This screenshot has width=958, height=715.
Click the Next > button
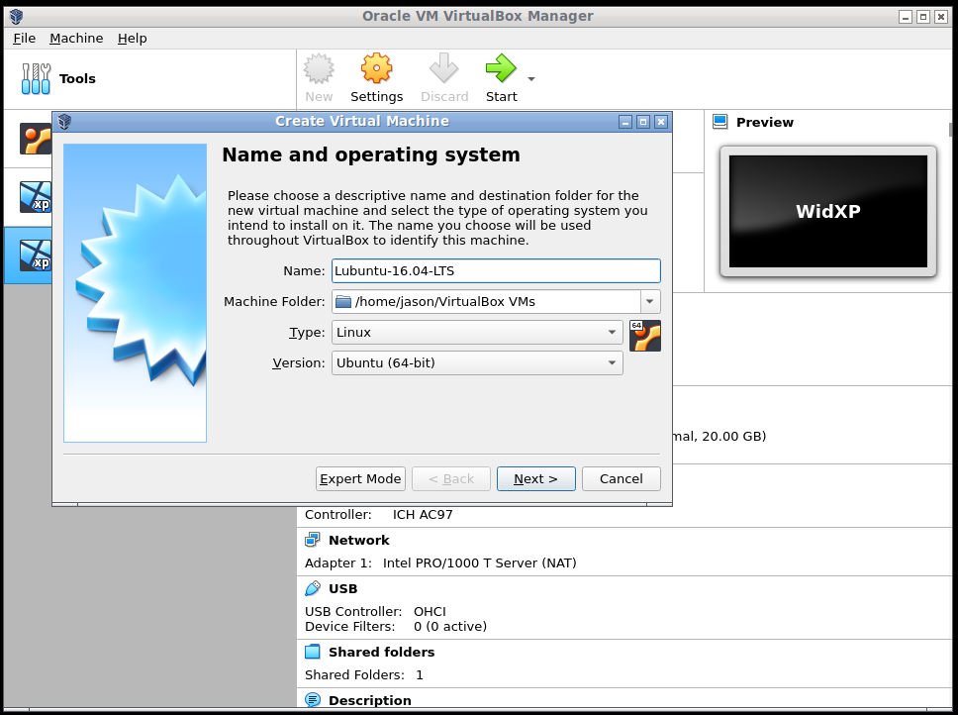(x=535, y=478)
